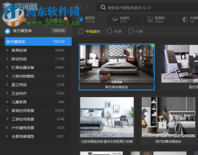
Task: Go back with the left arrow
Action: pos(76,7)
